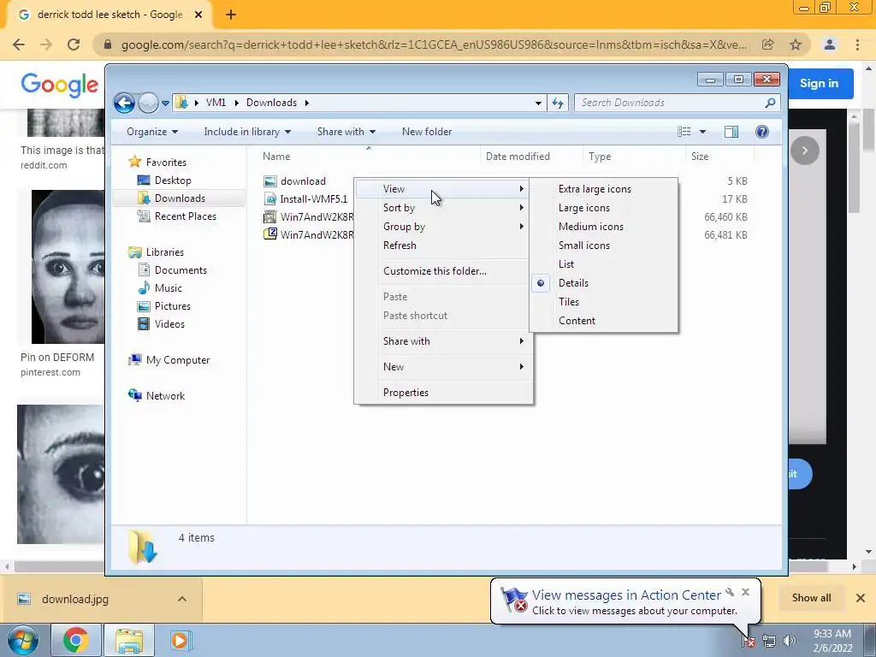Switch view to List
The height and width of the screenshot is (657, 876).
(x=603, y=264)
